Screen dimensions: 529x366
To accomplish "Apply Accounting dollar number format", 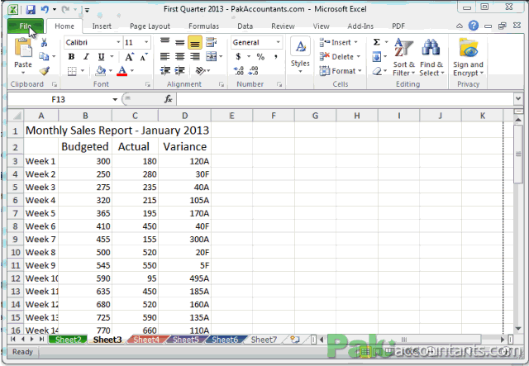I will [239, 56].
